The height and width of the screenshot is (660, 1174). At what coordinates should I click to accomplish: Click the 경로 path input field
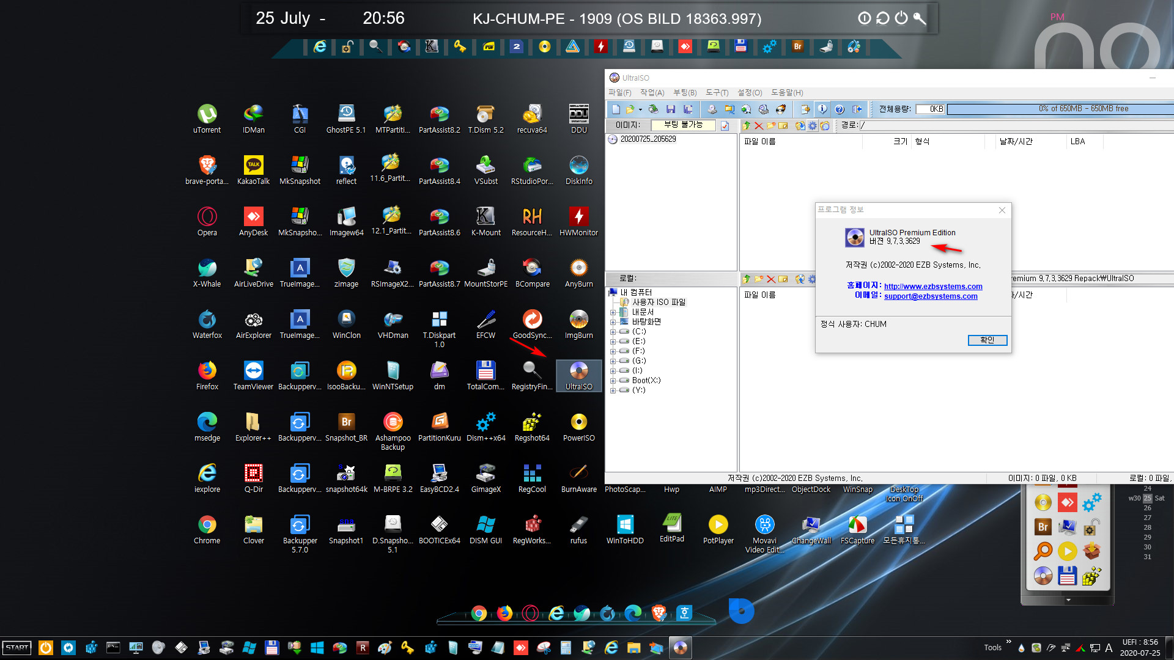(1016, 125)
